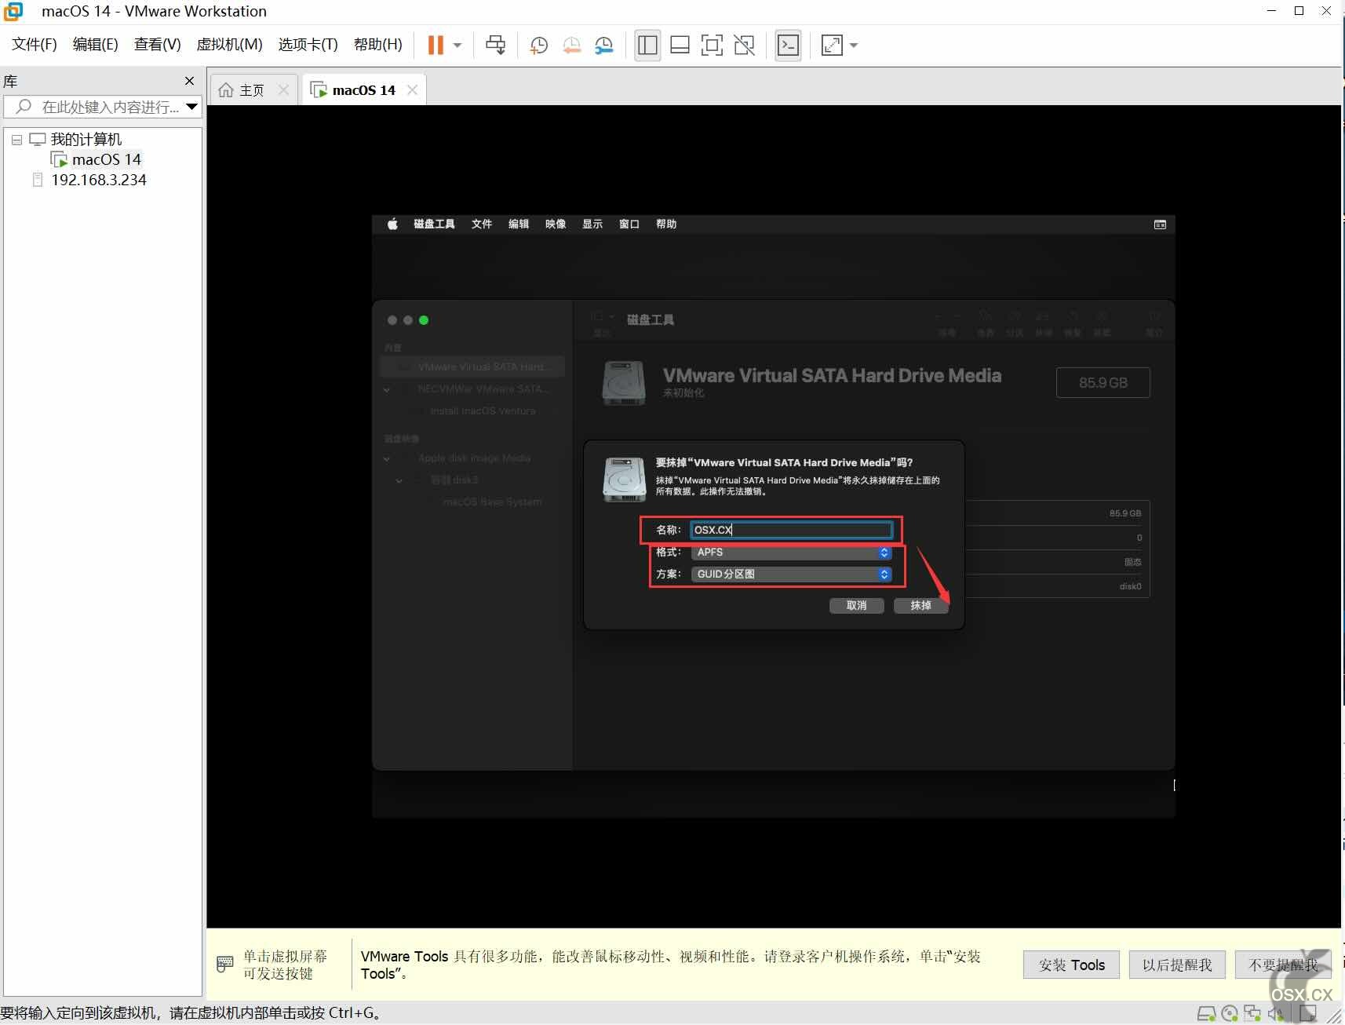The image size is (1345, 1025).
Task: Click the input source menu bar icon
Action: 1160,224
